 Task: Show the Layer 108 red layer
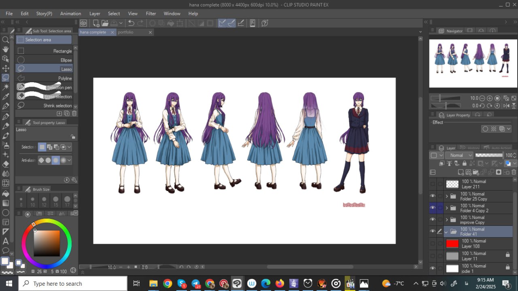433,244
